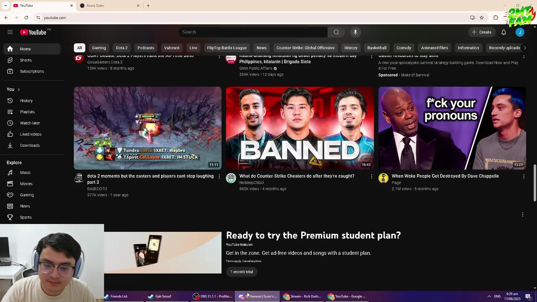Open browser tab search dropdown

[5, 5]
